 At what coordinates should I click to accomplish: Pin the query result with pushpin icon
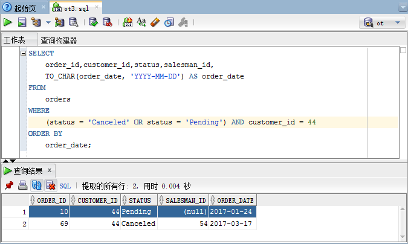pyautogui.click(x=8, y=185)
